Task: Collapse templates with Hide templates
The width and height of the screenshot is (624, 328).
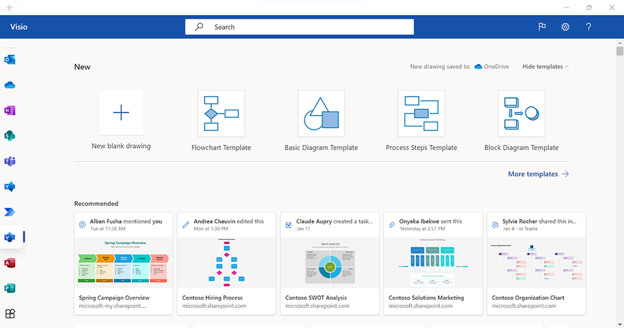Action: coord(545,66)
